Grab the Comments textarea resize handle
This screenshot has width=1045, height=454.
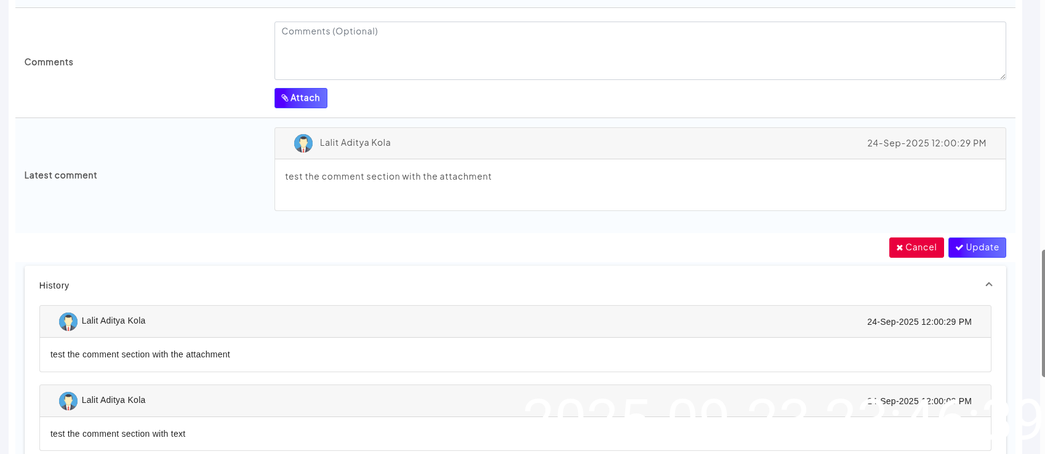coord(1003,76)
